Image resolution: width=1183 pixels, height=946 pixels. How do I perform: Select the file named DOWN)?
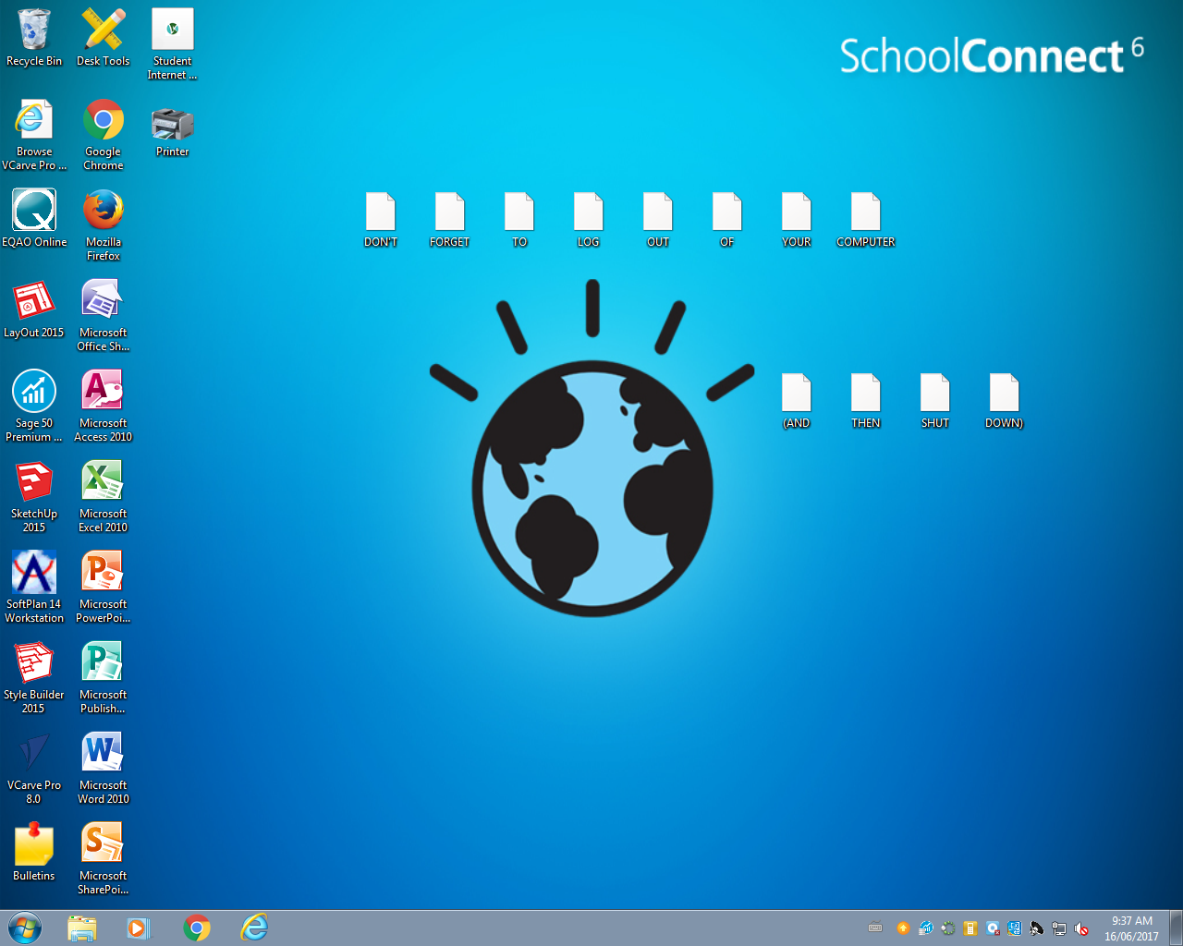(x=1005, y=401)
